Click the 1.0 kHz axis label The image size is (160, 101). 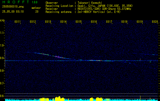coord(2,45)
